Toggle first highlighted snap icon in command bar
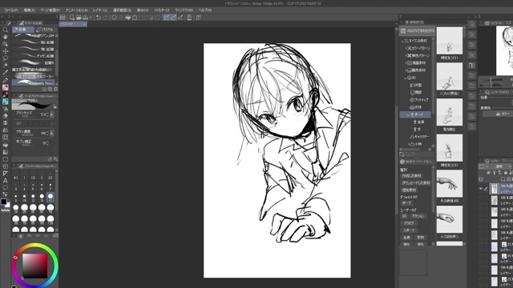513x288 pixels. pyautogui.click(x=167, y=18)
